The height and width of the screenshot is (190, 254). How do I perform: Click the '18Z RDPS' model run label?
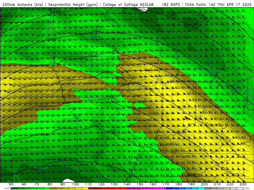[171, 5]
